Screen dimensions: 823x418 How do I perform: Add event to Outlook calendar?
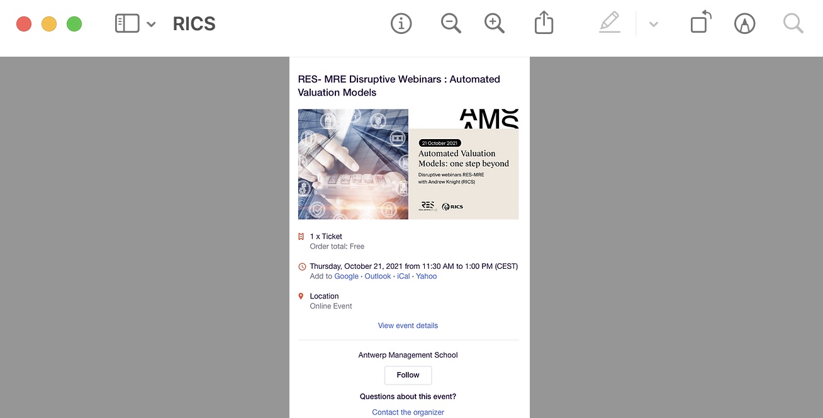(x=378, y=276)
